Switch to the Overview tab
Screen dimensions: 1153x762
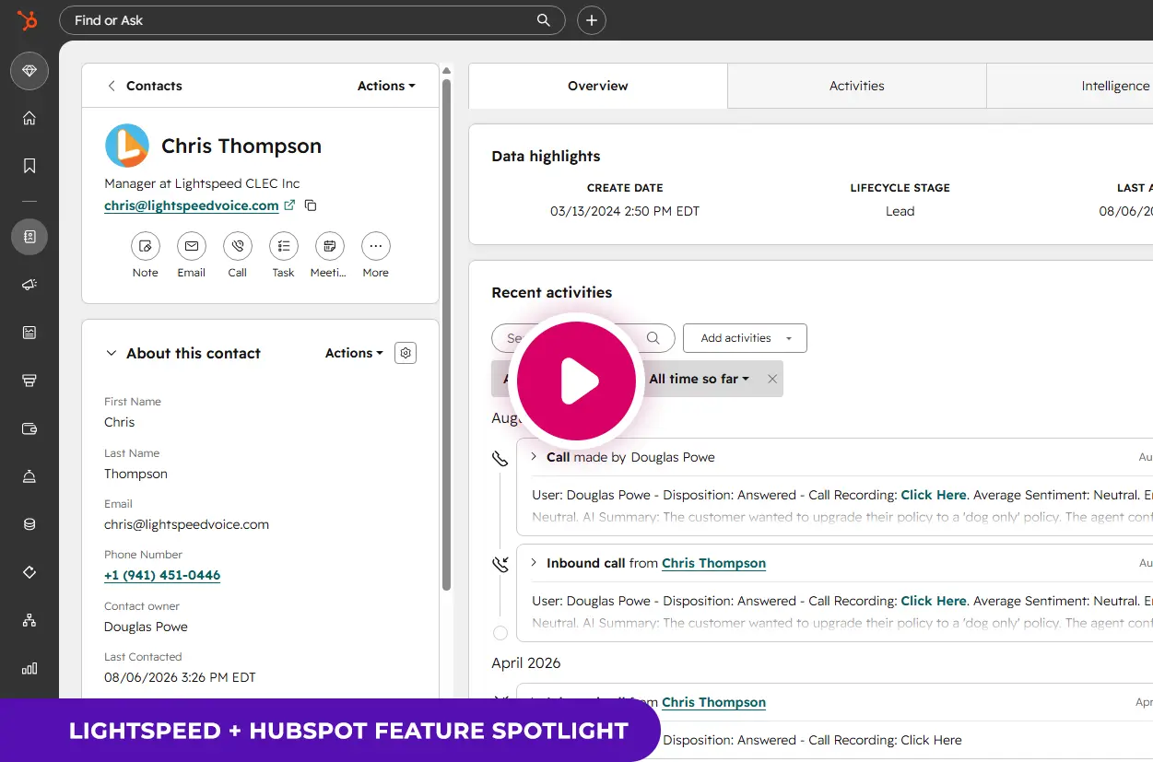(598, 86)
